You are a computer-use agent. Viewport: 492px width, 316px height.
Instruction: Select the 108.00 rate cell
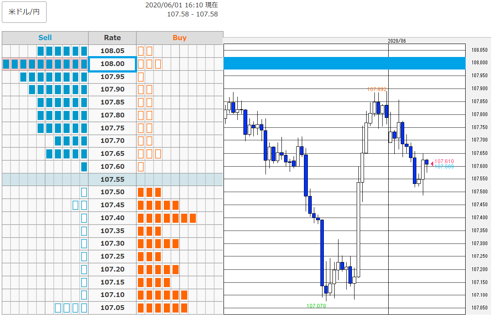112,64
